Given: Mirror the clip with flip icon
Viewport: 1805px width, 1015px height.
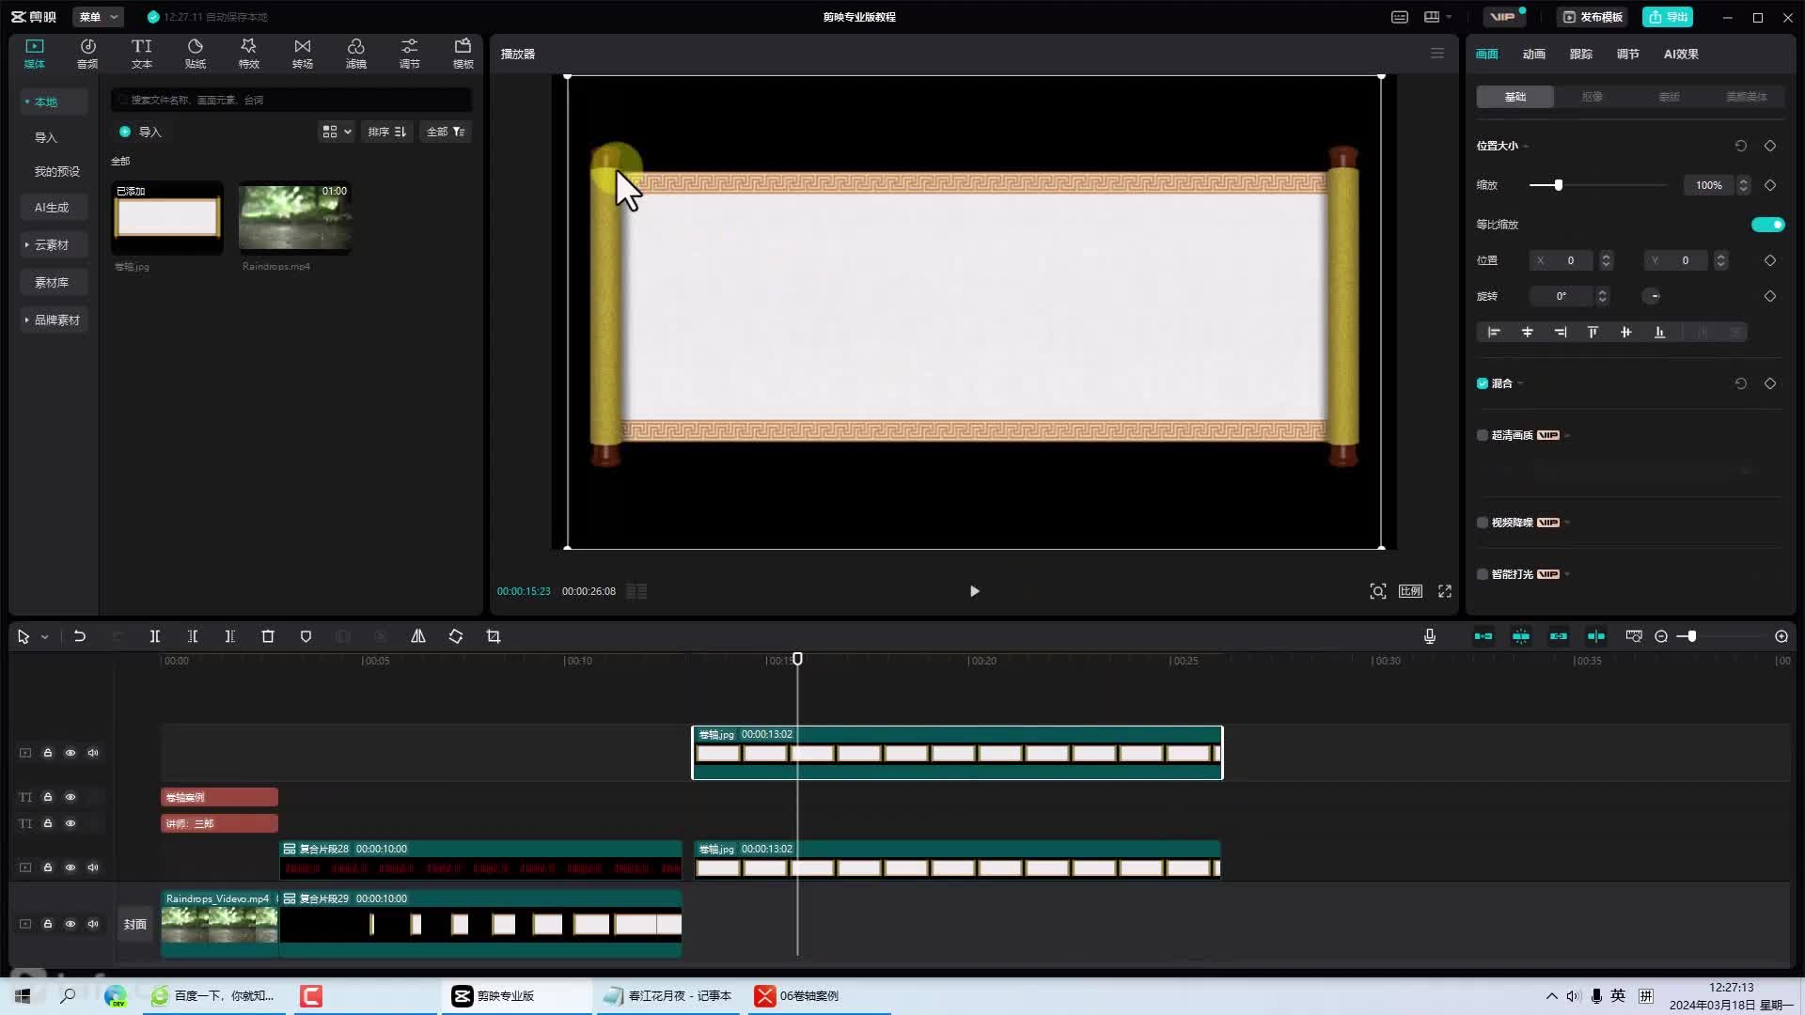Looking at the screenshot, I should click(x=418, y=636).
